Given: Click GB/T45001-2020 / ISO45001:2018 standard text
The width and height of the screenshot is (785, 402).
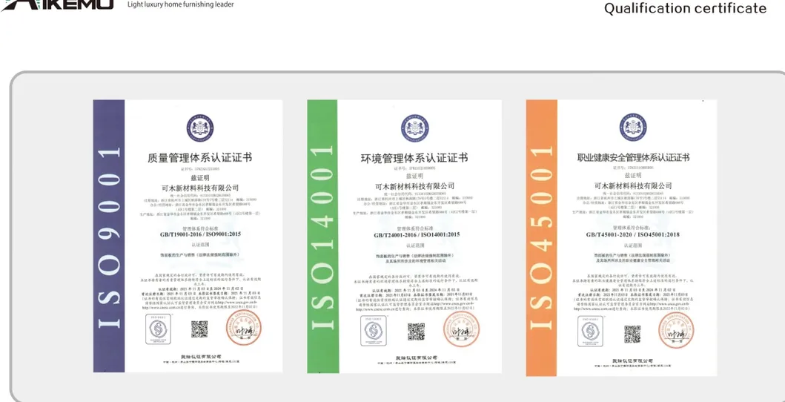Looking at the screenshot, I should pos(632,234).
